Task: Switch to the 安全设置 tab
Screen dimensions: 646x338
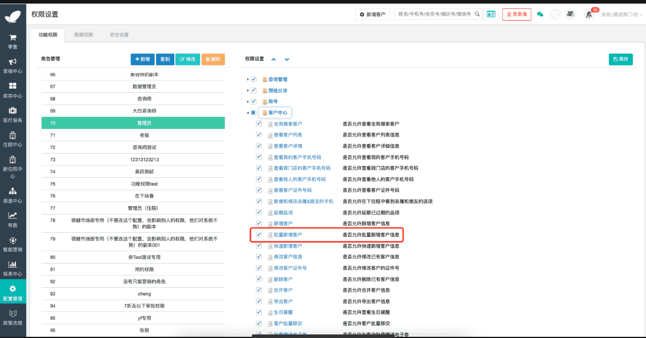Action: click(119, 35)
